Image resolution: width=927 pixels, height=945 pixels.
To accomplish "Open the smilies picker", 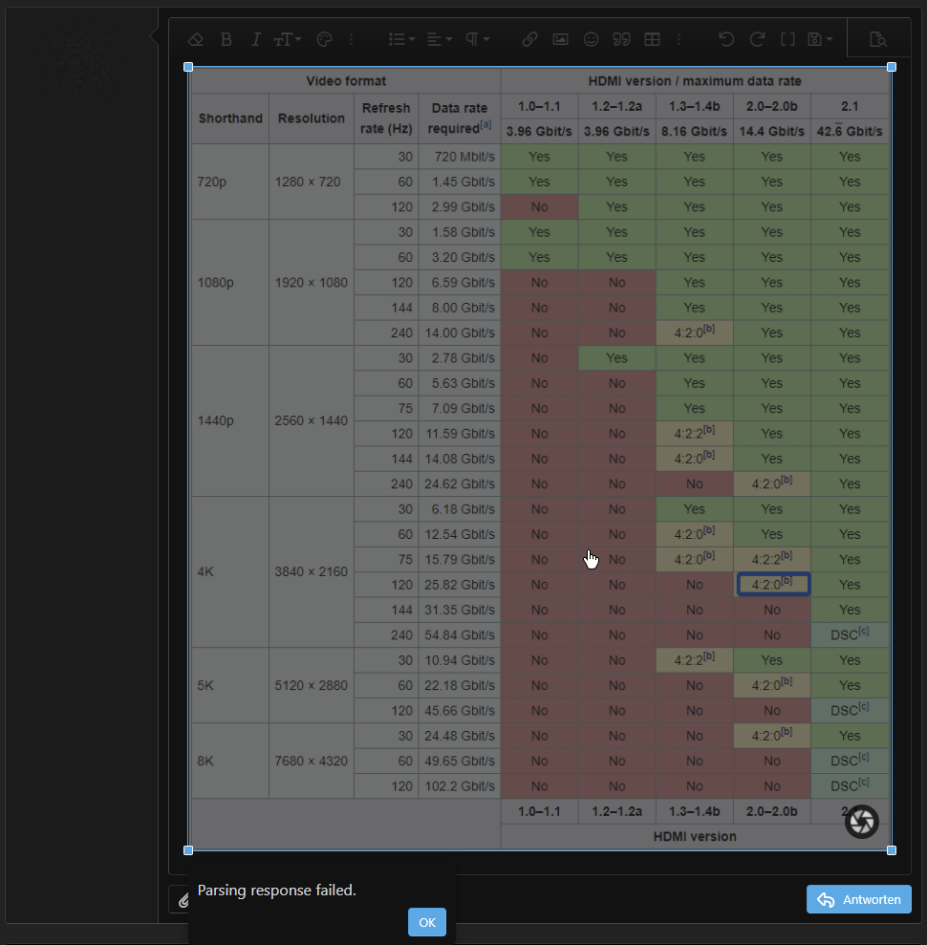I will (x=591, y=40).
